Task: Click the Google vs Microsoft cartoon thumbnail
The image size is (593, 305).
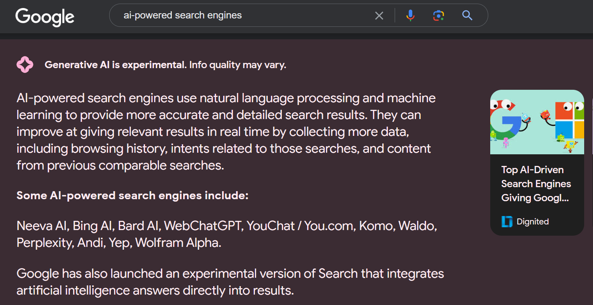Action: [x=537, y=122]
